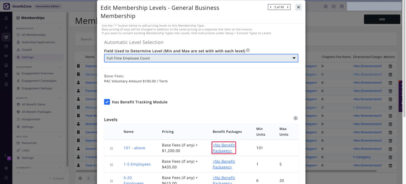Open the Store icon in left rail

[6, 65]
